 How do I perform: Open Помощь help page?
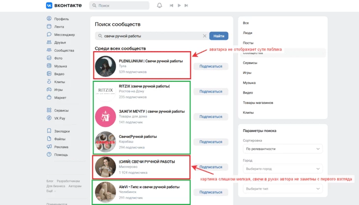click(x=57, y=155)
